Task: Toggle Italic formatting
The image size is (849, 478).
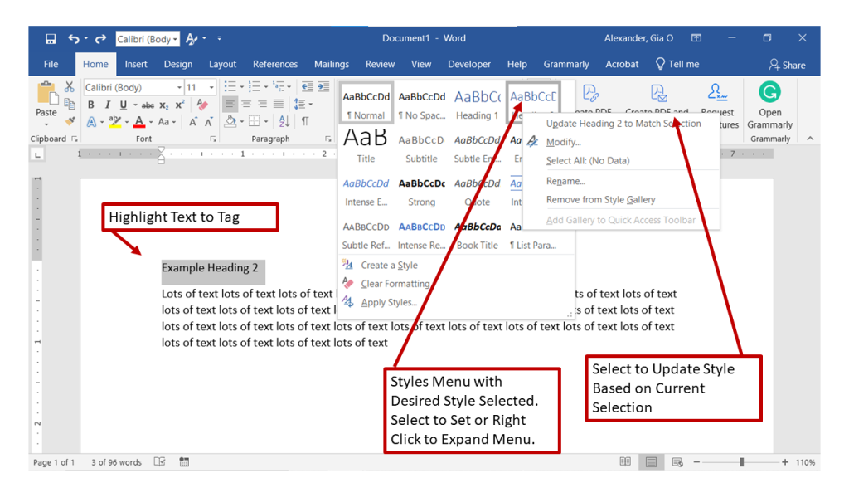Action: [107, 105]
